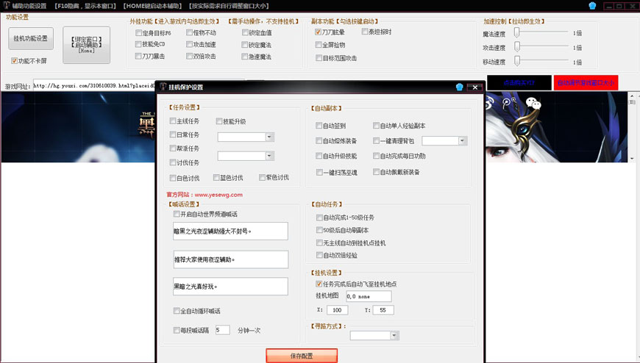Viewport: 640px width, 363px height.
Task: Enable 自动签到 checkbox
Action: tap(319, 126)
